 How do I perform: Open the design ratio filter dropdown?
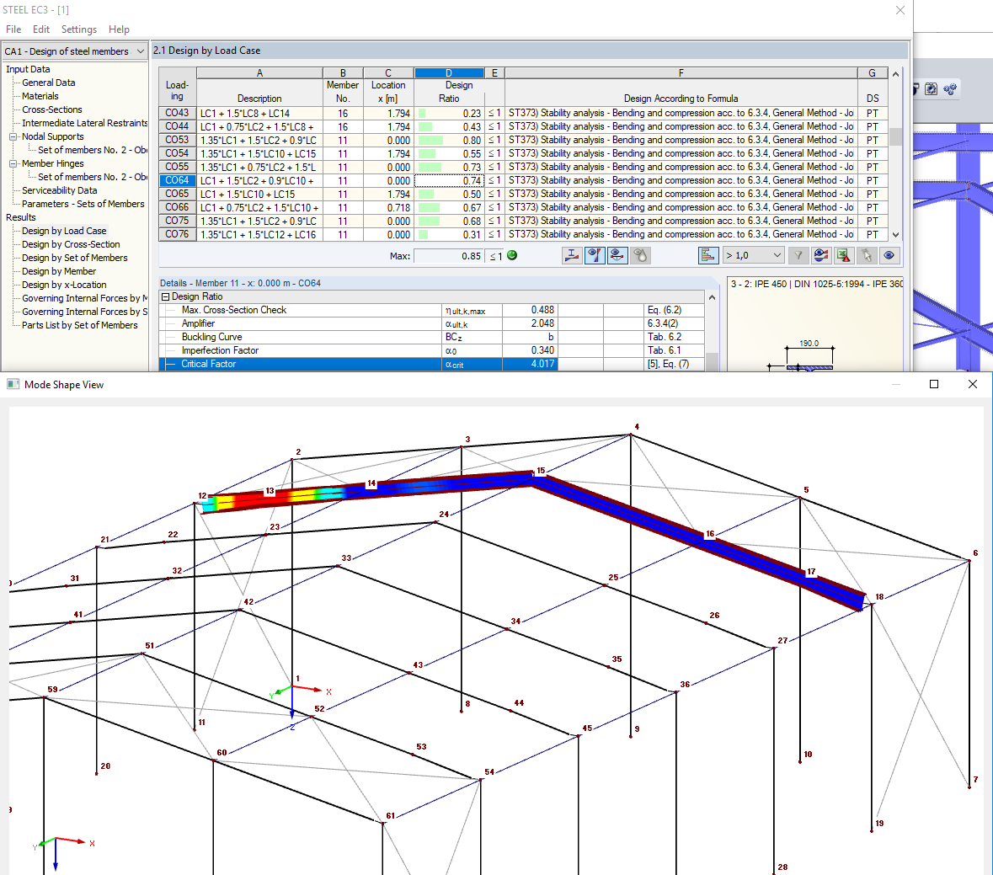(x=754, y=255)
